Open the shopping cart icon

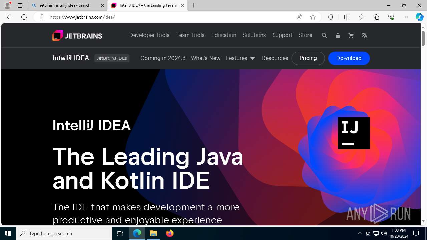(x=351, y=35)
